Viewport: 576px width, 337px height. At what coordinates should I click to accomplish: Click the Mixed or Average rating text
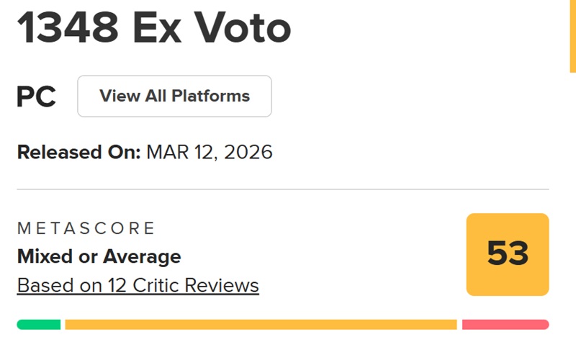pyautogui.click(x=99, y=256)
